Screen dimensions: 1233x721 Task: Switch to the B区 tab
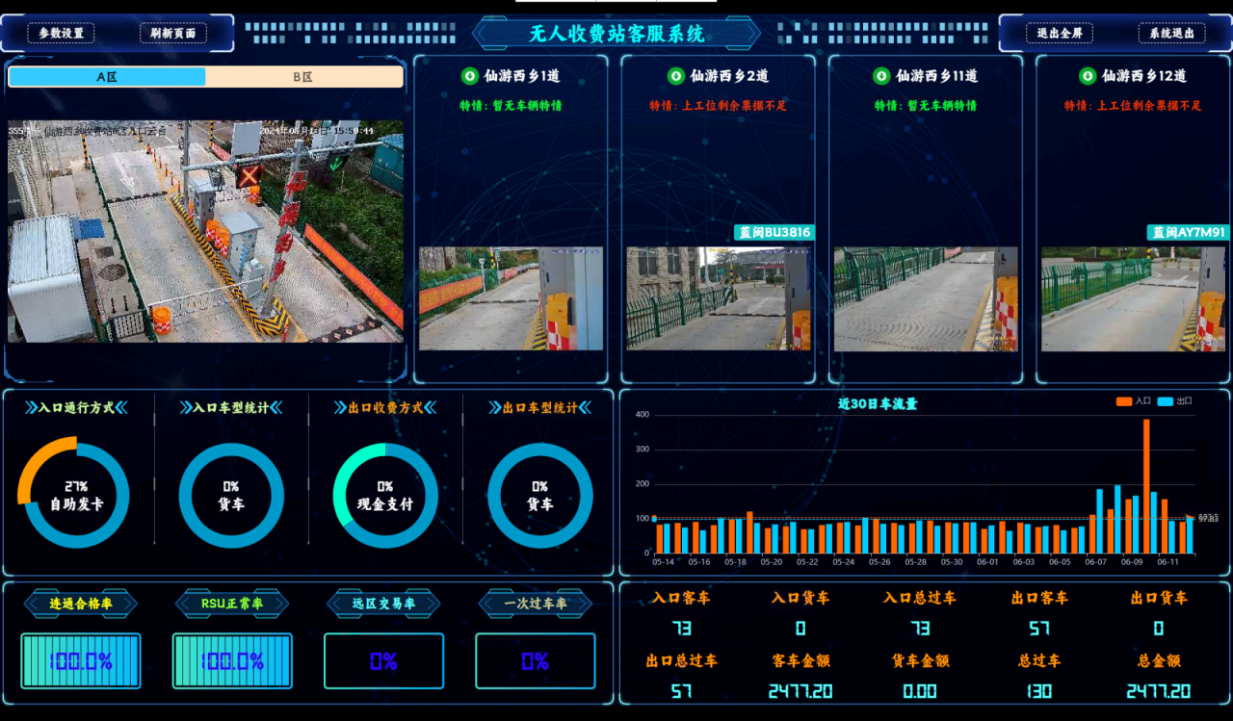[x=303, y=77]
